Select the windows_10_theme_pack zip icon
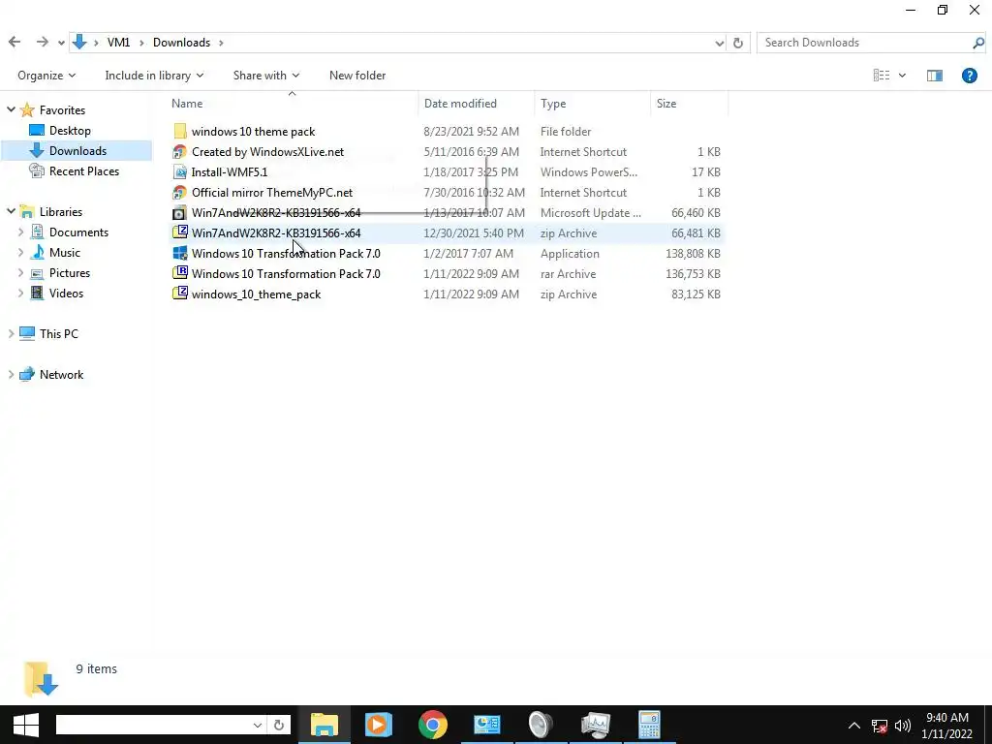Screen dimensions: 992x744 tap(179, 294)
